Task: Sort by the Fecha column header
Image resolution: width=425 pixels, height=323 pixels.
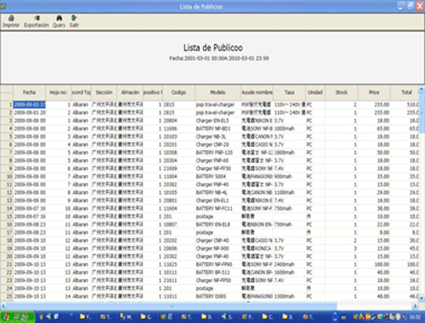Action: coord(29,93)
